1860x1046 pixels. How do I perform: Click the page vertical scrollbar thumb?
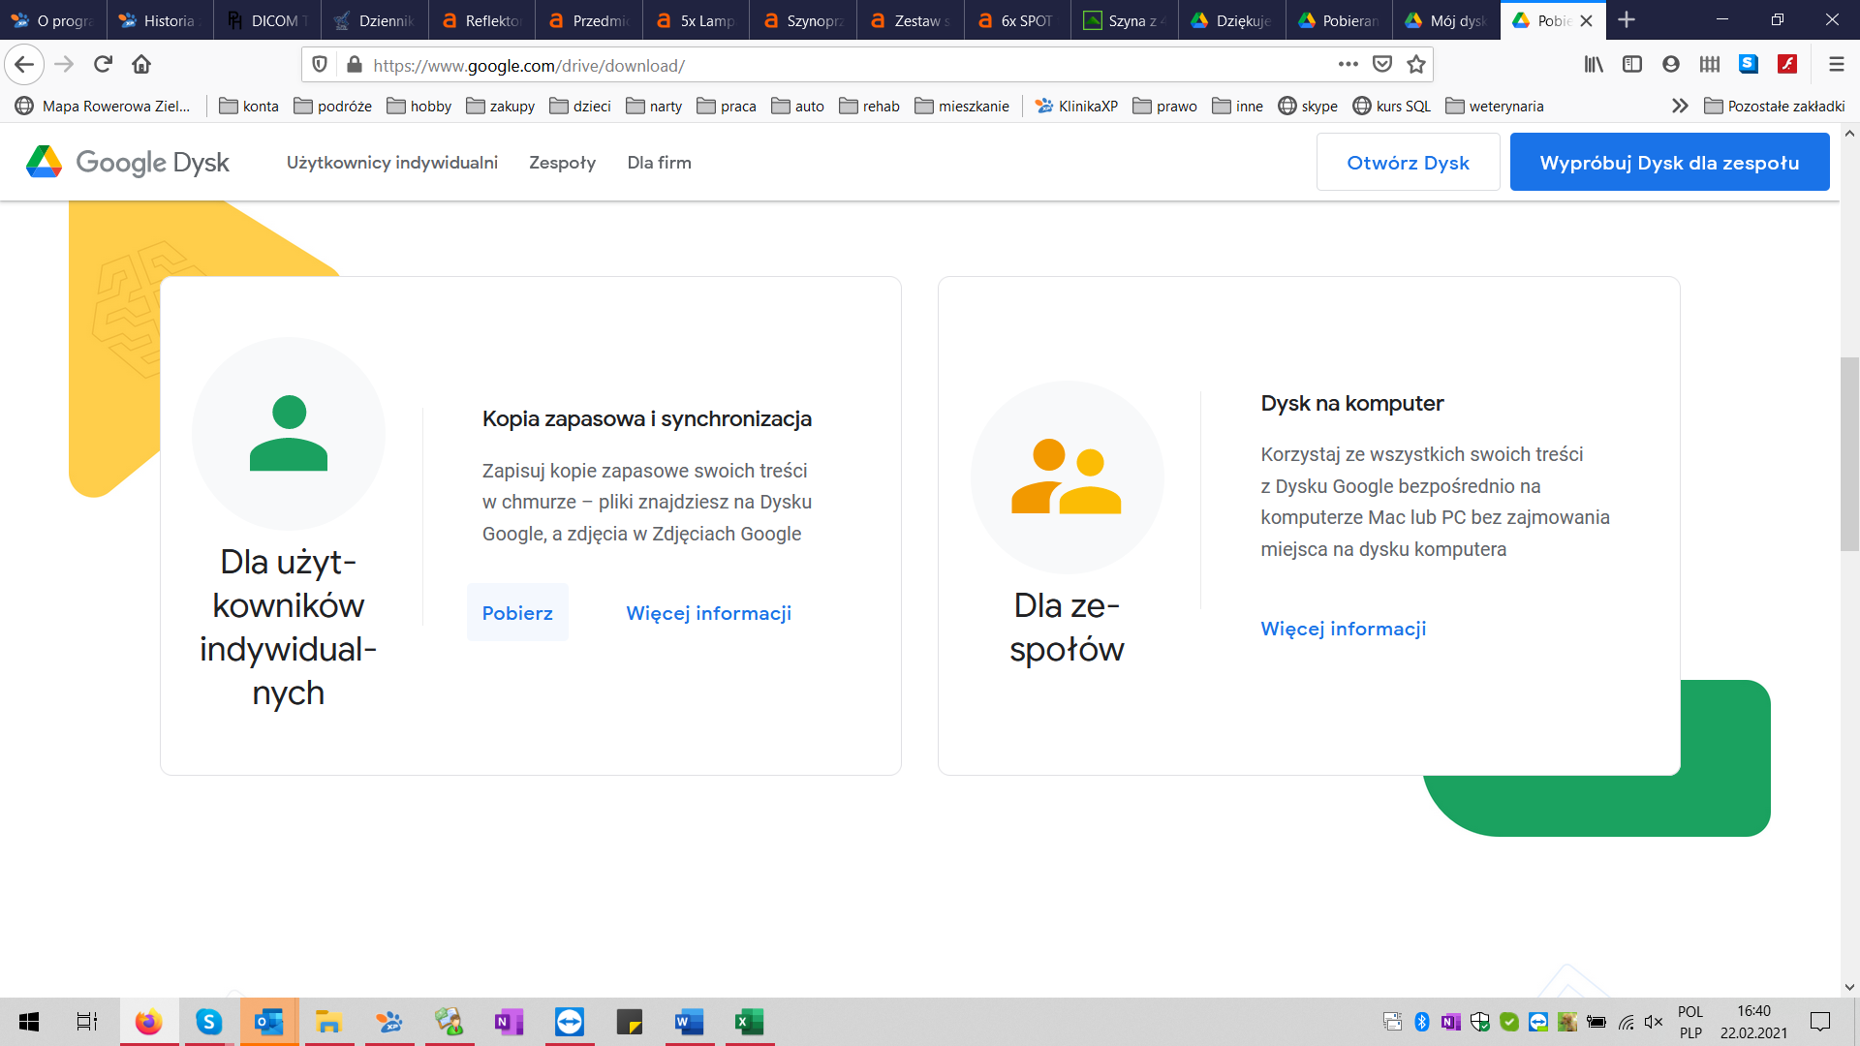click(x=1849, y=454)
